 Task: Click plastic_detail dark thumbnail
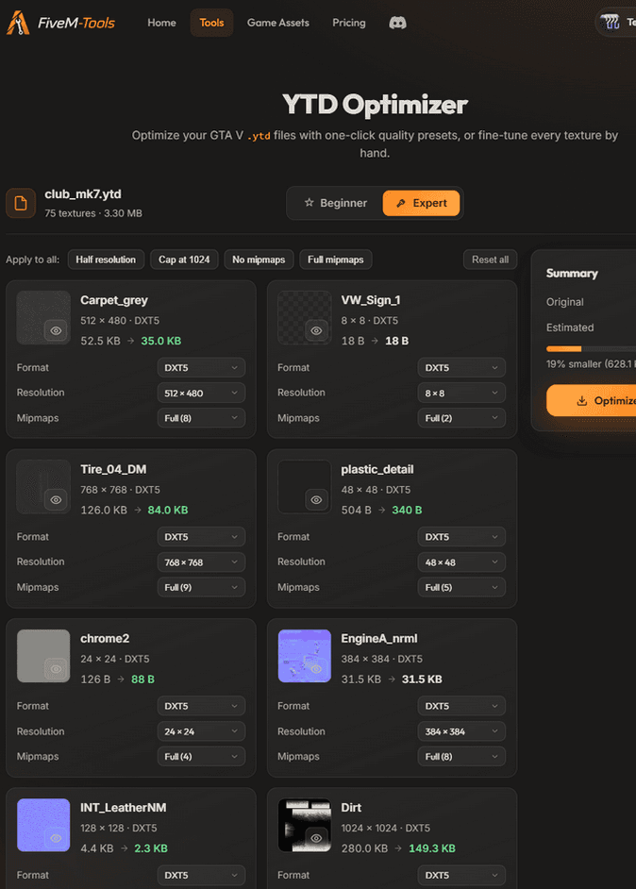(x=305, y=487)
